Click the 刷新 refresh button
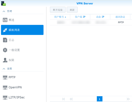132x102 pixels. 72,10
